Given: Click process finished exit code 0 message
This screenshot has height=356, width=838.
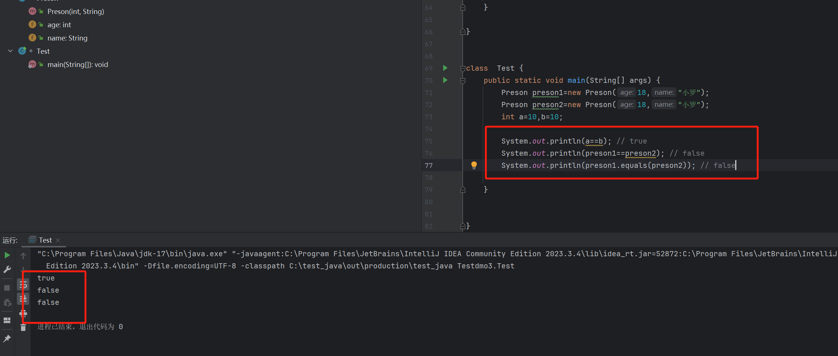Looking at the screenshot, I should pos(80,327).
